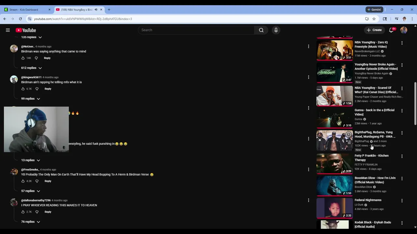Image resolution: width=417 pixels, height=234 pixels.
Task: Open Federal Nightmares video title
Action: pos(368,200)
